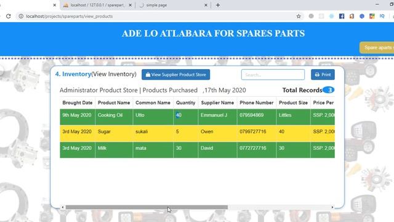Switch to the localhost / 127.0.0.1 tab
The width and height of the screenshot is (394, 222).
97,5
